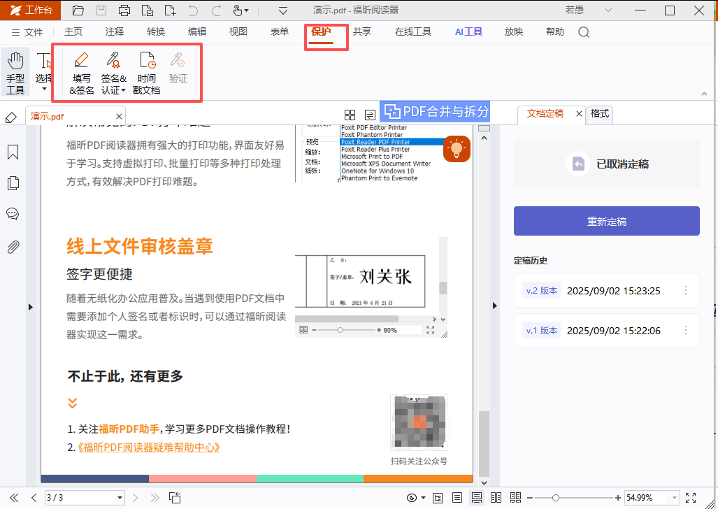Open the Share ribbon tab
Screen dimensions: 718x509
361,31
